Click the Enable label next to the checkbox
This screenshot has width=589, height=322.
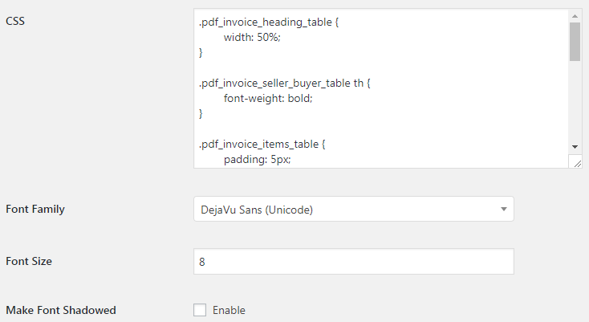(x=229, y=310)
